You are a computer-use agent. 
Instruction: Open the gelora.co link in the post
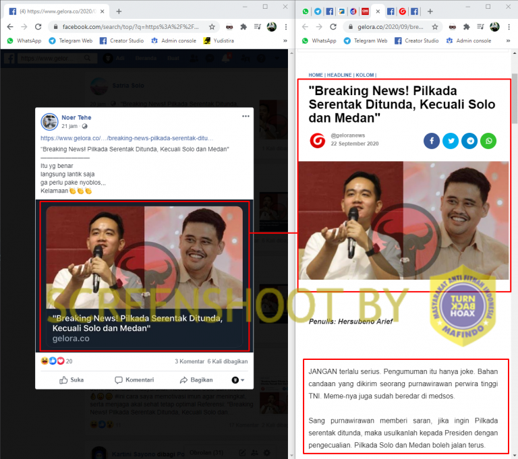tap(127, 138)
